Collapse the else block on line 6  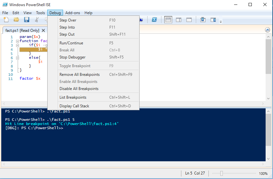[x=17, y=58]
